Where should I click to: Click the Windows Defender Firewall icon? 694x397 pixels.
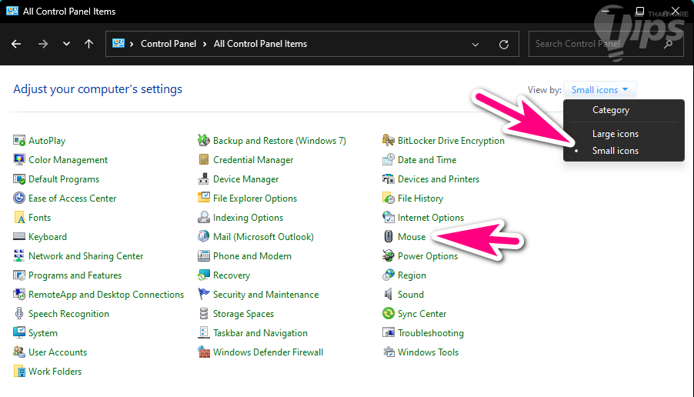click(204, 352)
